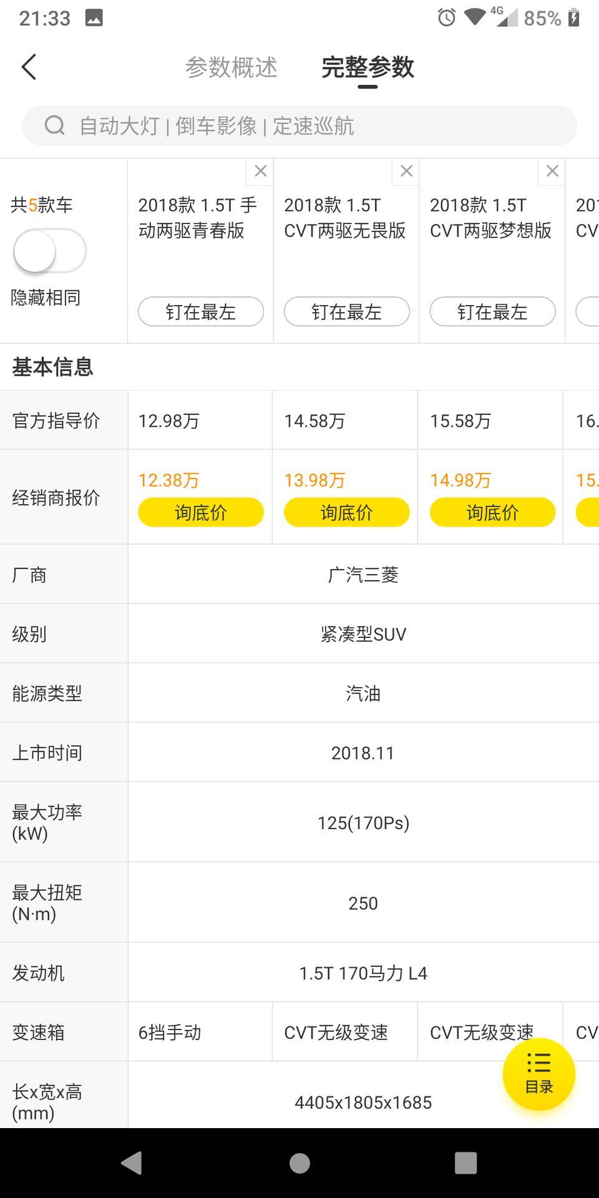Tap the 2018.11 launch date value
The image size is (599, 1198).
click(363, 753)
